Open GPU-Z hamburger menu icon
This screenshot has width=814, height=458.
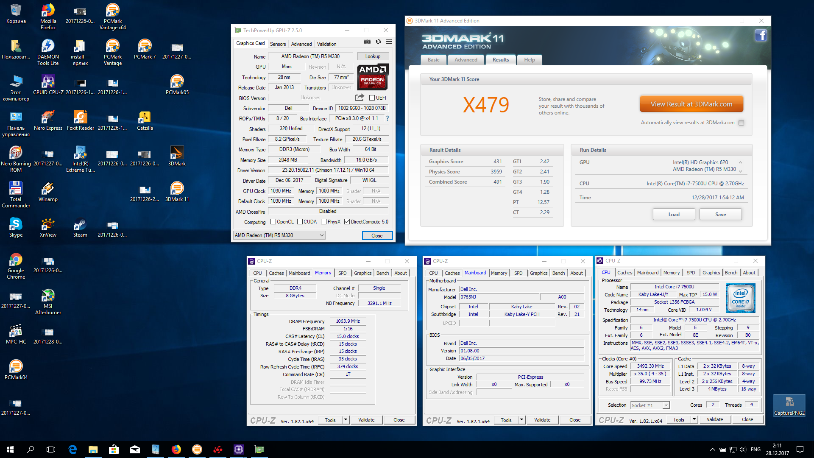point(389,42)
